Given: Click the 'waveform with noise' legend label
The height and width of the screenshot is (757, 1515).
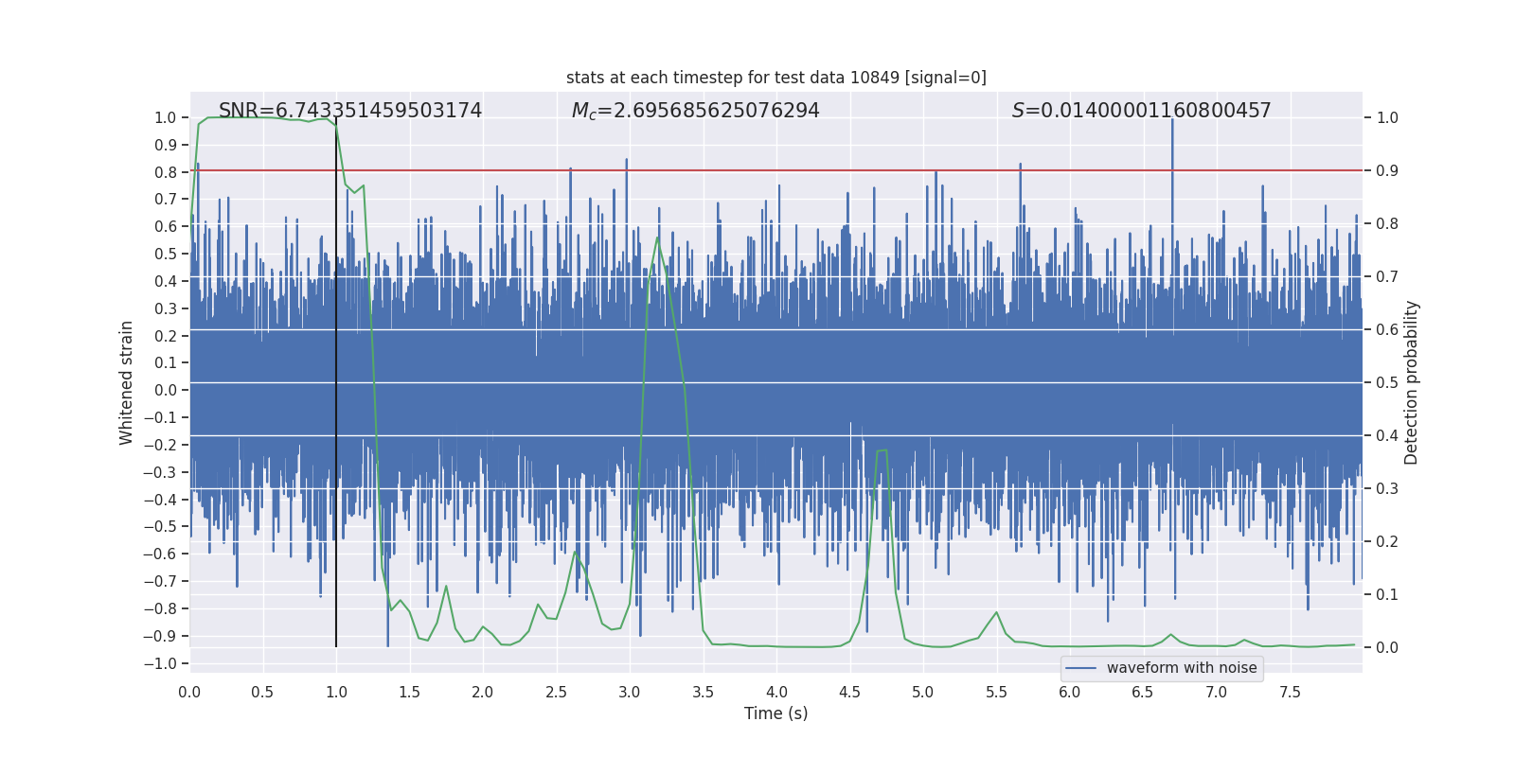Looking at the screenshot, I should tap(1182, 668).
